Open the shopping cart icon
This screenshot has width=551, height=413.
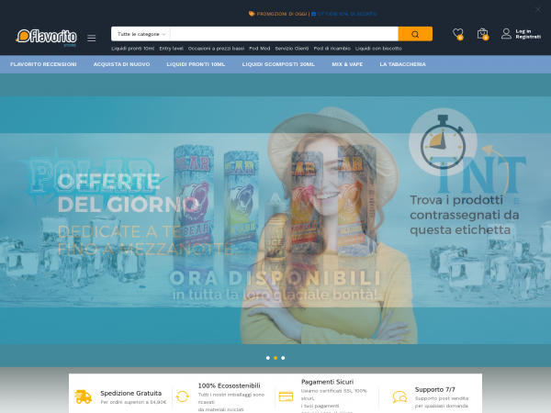(482, 34)
